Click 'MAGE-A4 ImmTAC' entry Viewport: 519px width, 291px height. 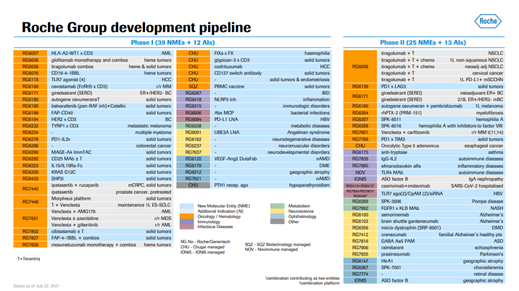pyautogui.click(x=71, y=152)
